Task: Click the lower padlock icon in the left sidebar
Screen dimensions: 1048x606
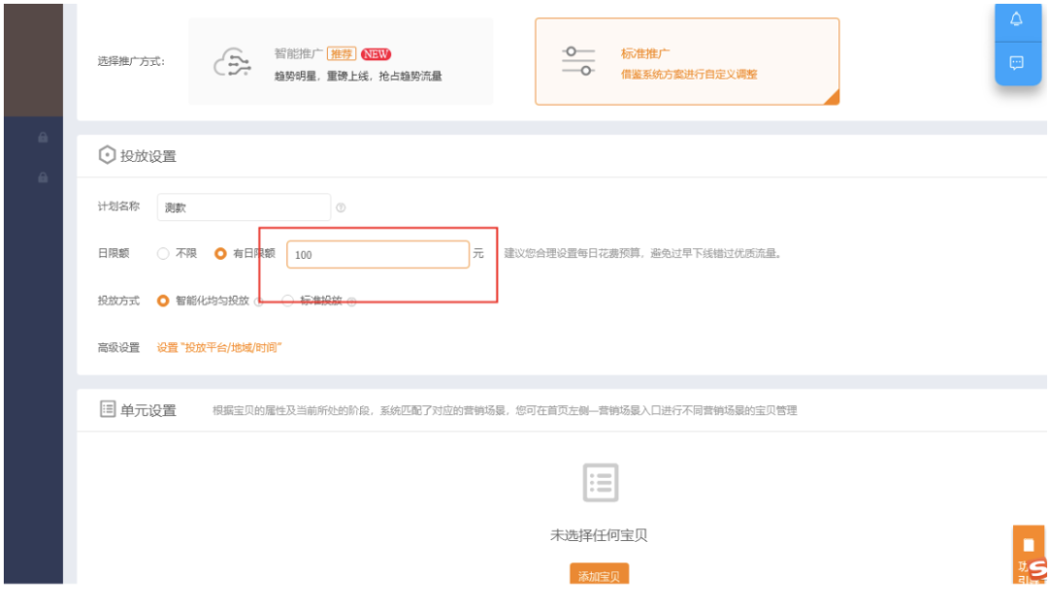Action: tap(44, 177)
